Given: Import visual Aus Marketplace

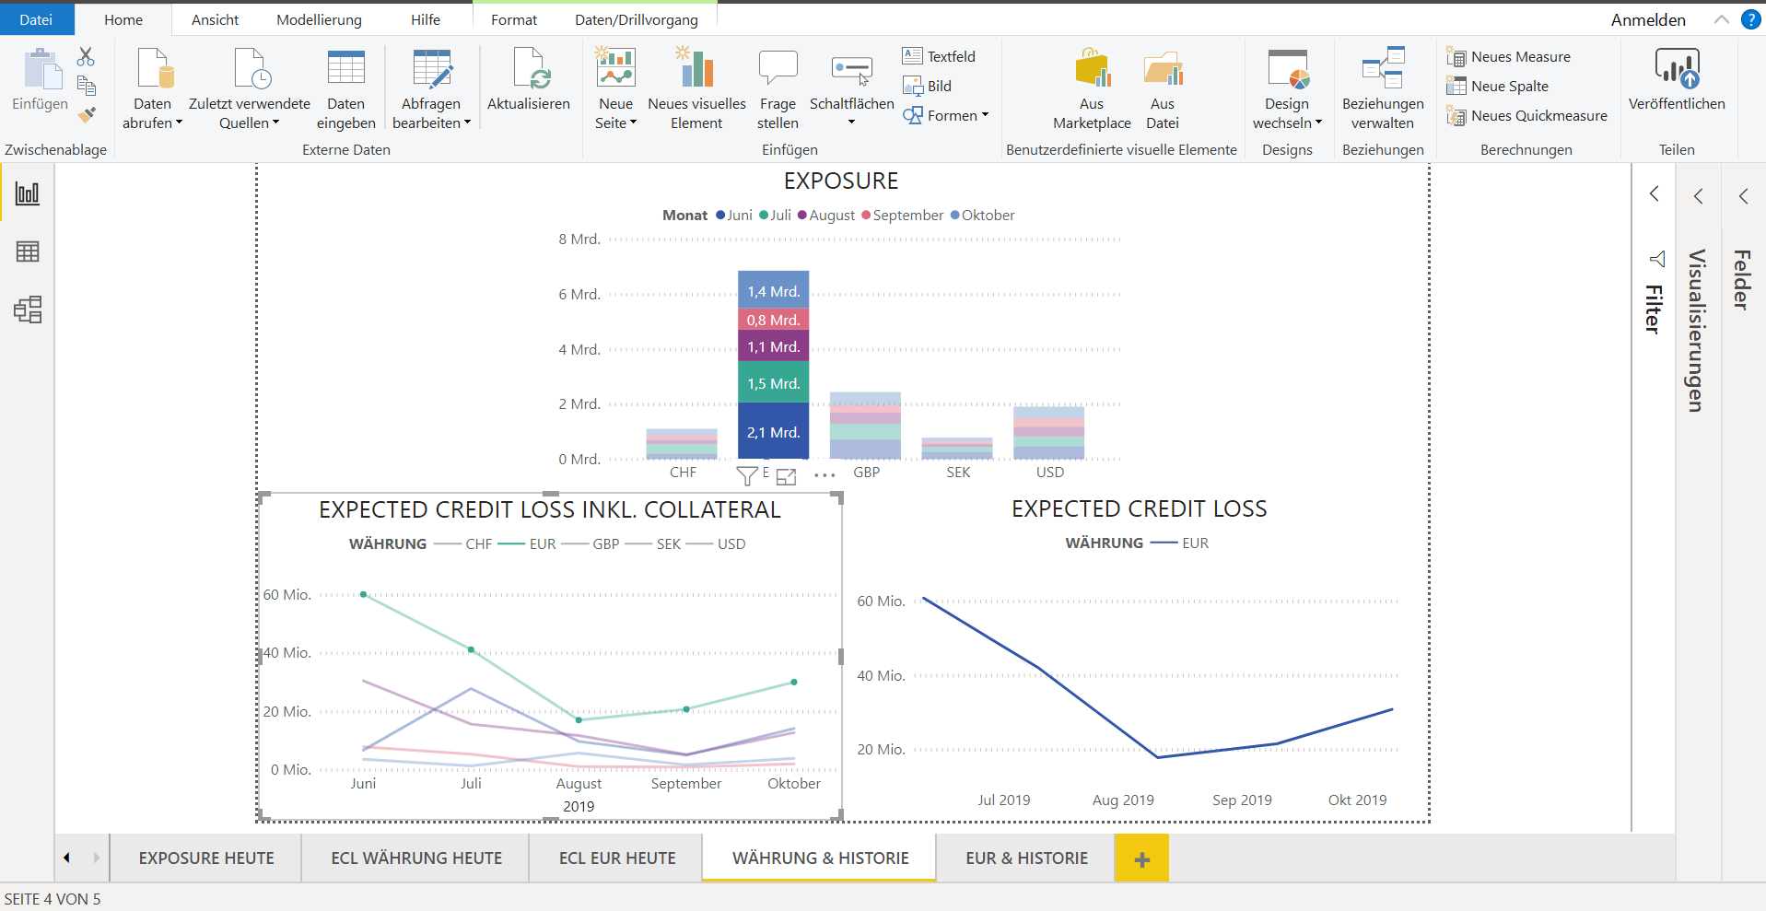Looking at the screenshot, I should pyautogui.click(x=1092, y=90).
